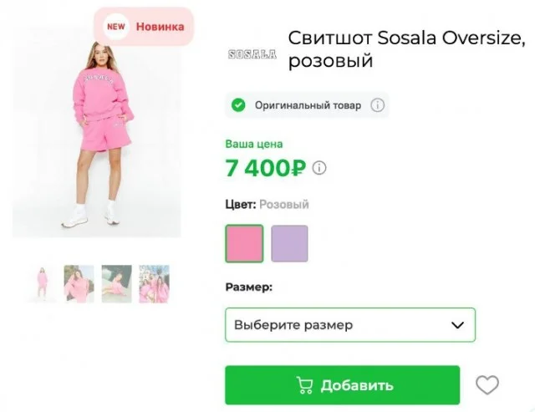
Task: Select the fourth product thumbnail
Action: pyautogui.click(x=154, y=284)
